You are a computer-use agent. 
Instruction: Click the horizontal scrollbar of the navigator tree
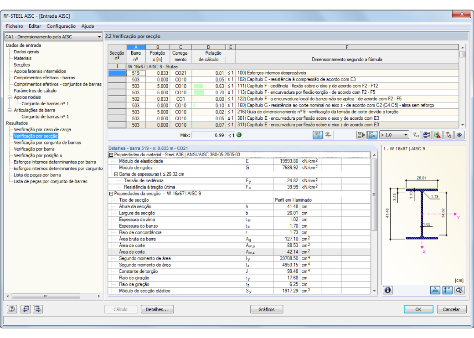[x=46, y=296]
